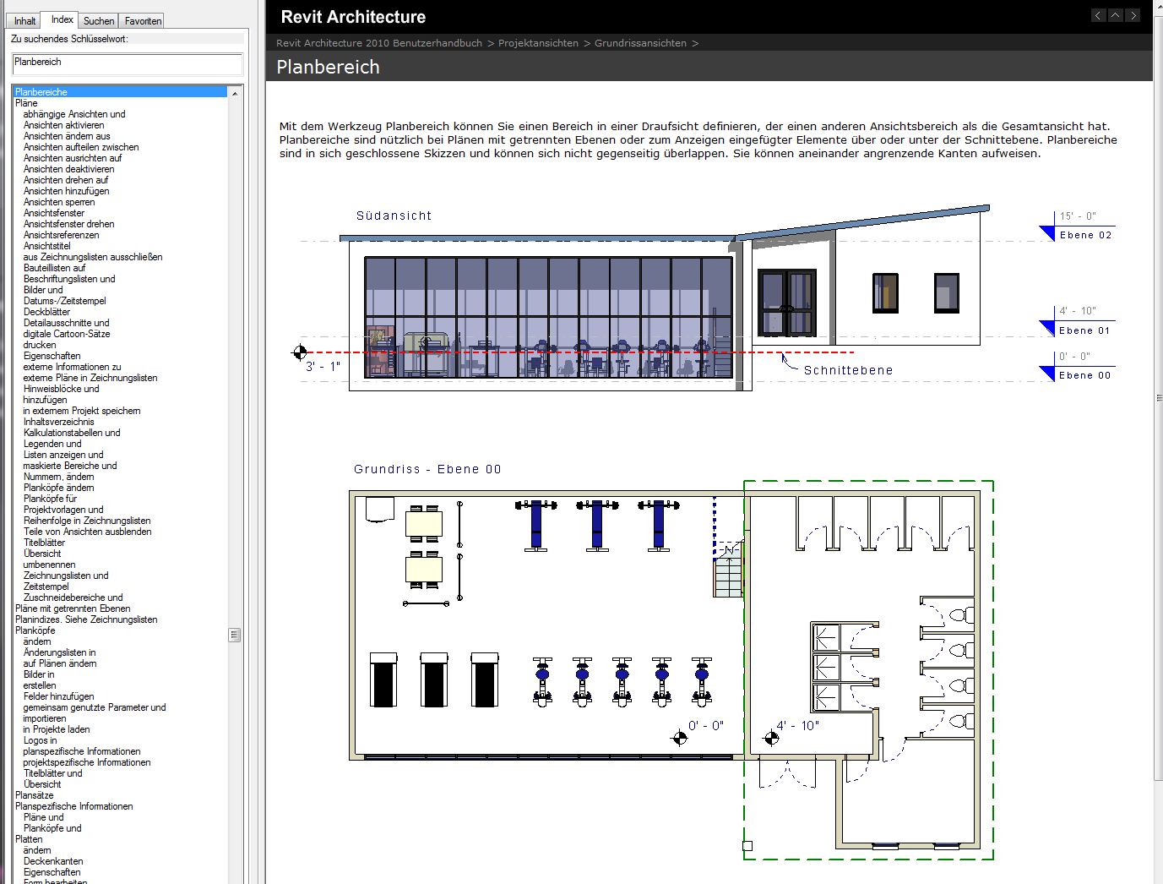Select index entry Hinweisblöcke und
The image size is (1163, 884).
pyautogui.click(x=61, y=389)
